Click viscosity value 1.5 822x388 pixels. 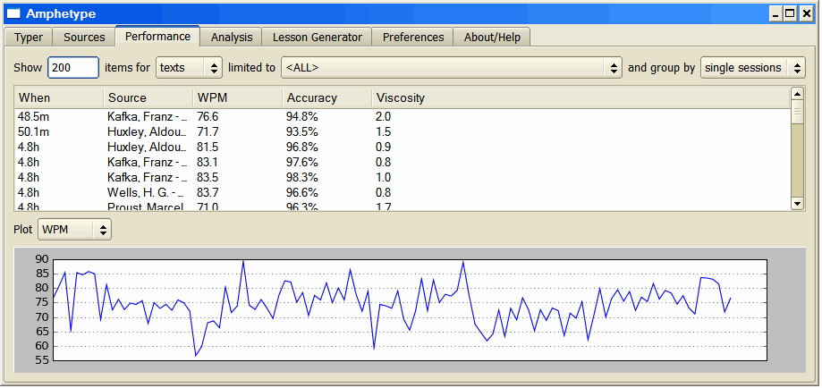(x=383, y=132)
